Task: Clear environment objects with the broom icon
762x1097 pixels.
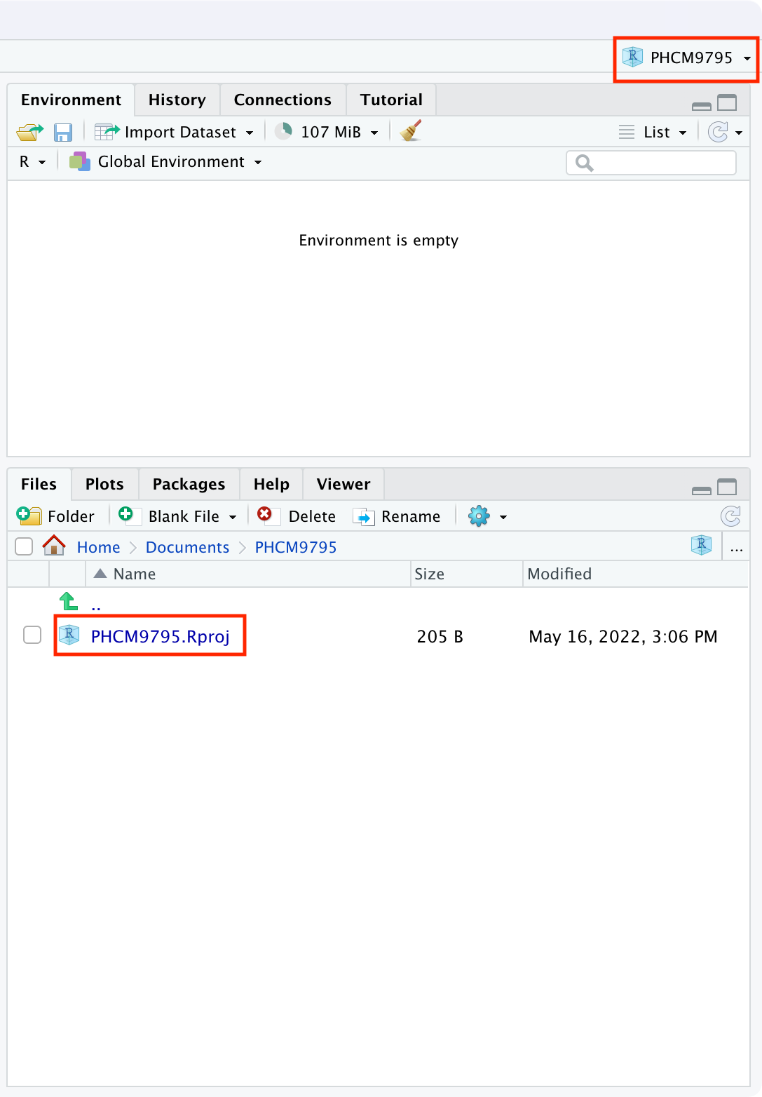Action: click(411, 131)
